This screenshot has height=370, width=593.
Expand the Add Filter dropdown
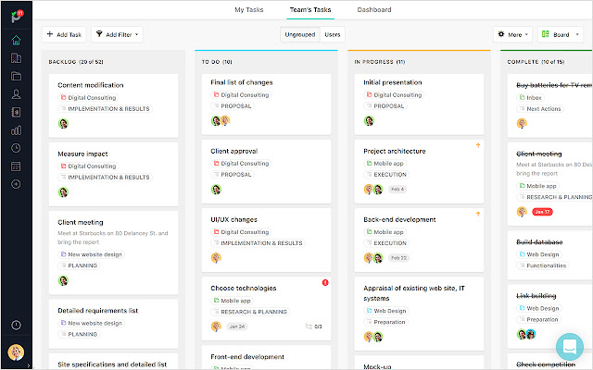117,34
